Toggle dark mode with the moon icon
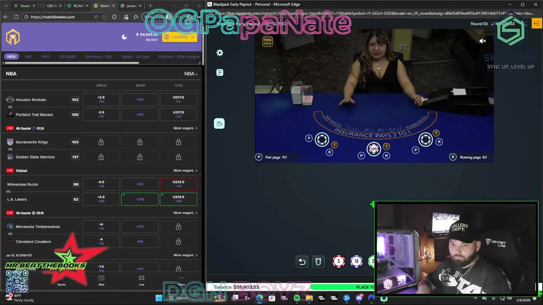 (124, 37)
